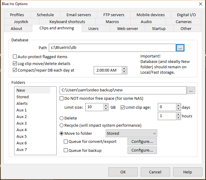The width and height of the screenshot is (206, 180).
Task: Decrease limit clip age hours
Action: point(178,118)
